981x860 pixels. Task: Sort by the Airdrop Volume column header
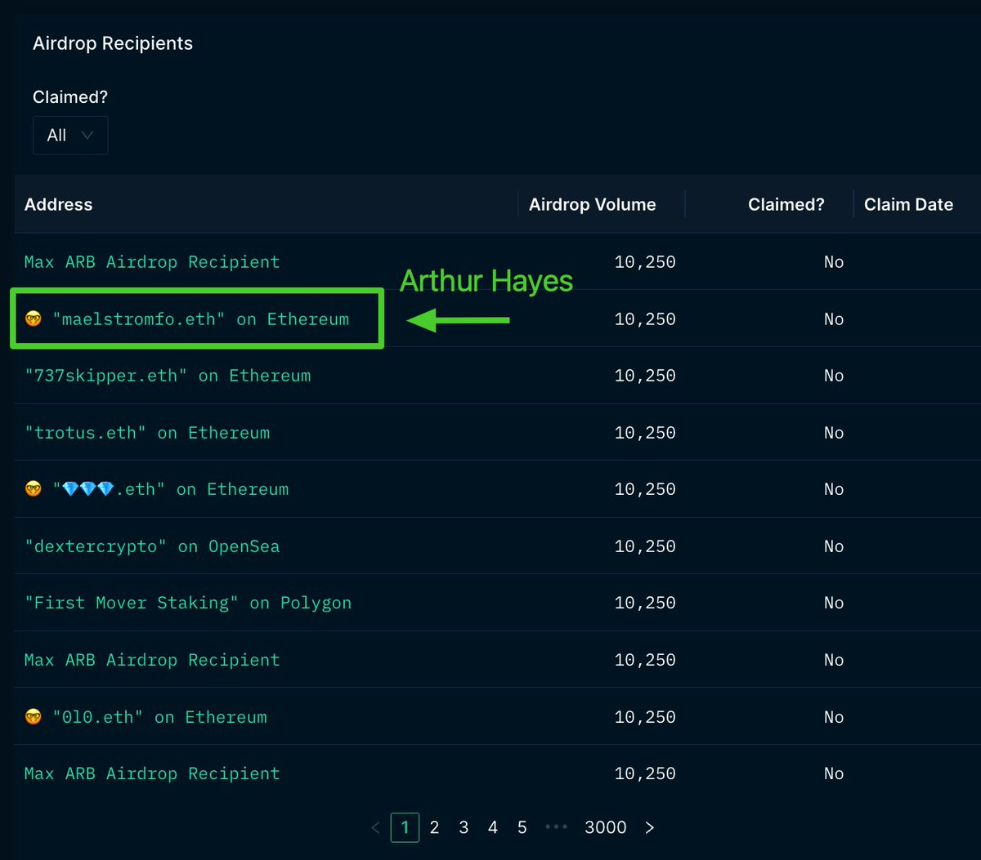(593, 204)
